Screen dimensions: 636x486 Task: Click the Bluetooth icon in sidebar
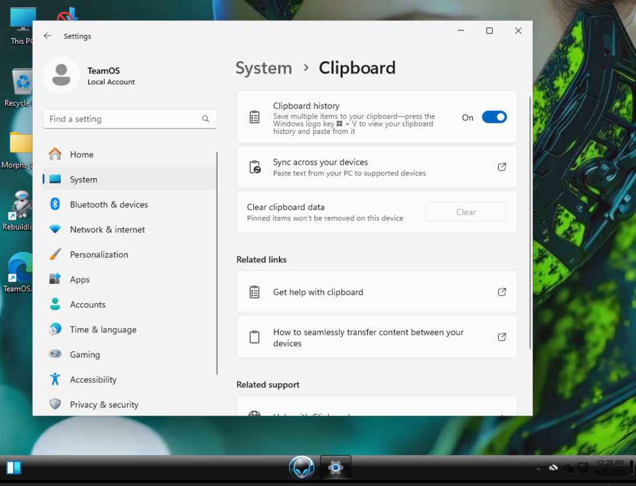[55, 204]
